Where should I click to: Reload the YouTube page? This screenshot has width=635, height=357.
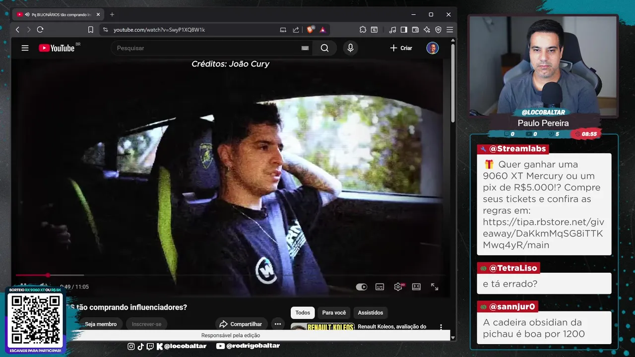point(40,30)
